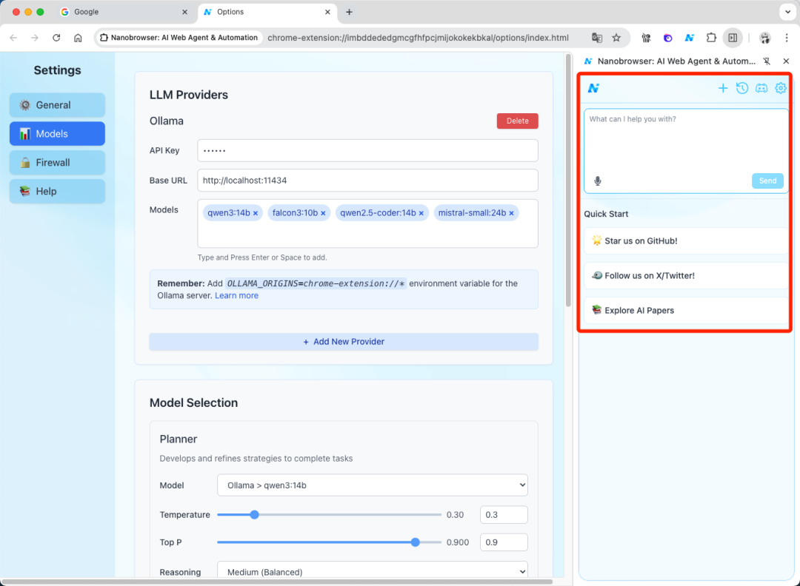Click the API Key field
This screenshot has height=586, width=800.
(367, 151)
